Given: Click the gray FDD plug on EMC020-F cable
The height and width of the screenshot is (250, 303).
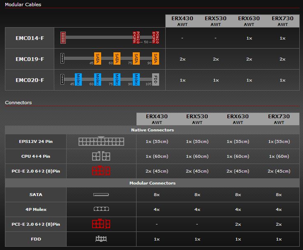Looking at the screenshot, I should pos(155,80).
